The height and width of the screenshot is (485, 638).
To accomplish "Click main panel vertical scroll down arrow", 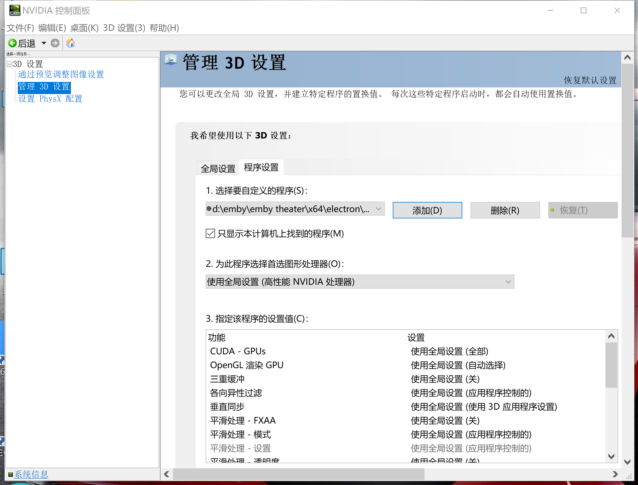I will click(x=627, y=462).
